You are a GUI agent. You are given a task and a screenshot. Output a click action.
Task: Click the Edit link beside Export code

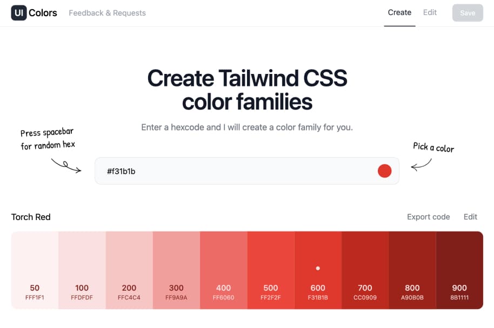[x=470, y=217]
